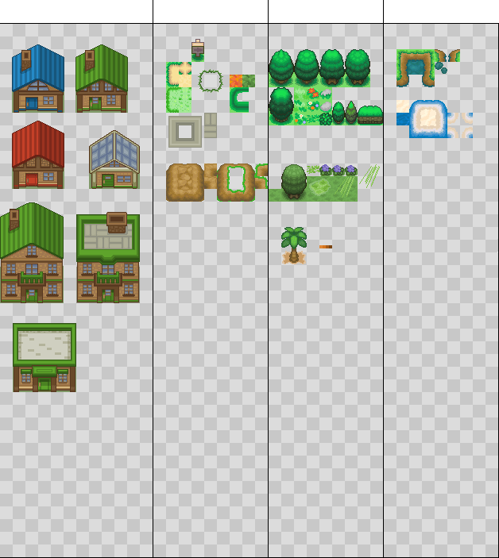Select the tall green-roofed two-story house
The width and height of the screenshot is (499, 558).
32,252
